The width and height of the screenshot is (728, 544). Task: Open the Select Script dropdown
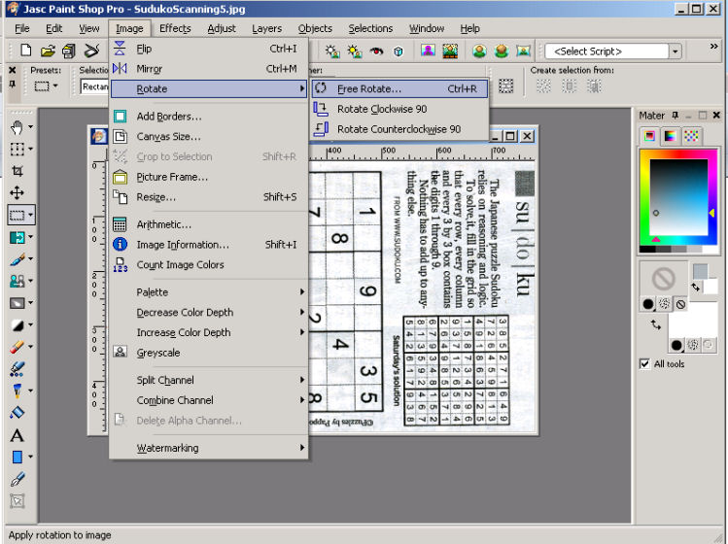point(676,51)
